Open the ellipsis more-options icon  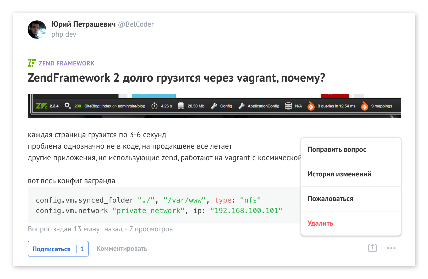click(x=391, y=248)
